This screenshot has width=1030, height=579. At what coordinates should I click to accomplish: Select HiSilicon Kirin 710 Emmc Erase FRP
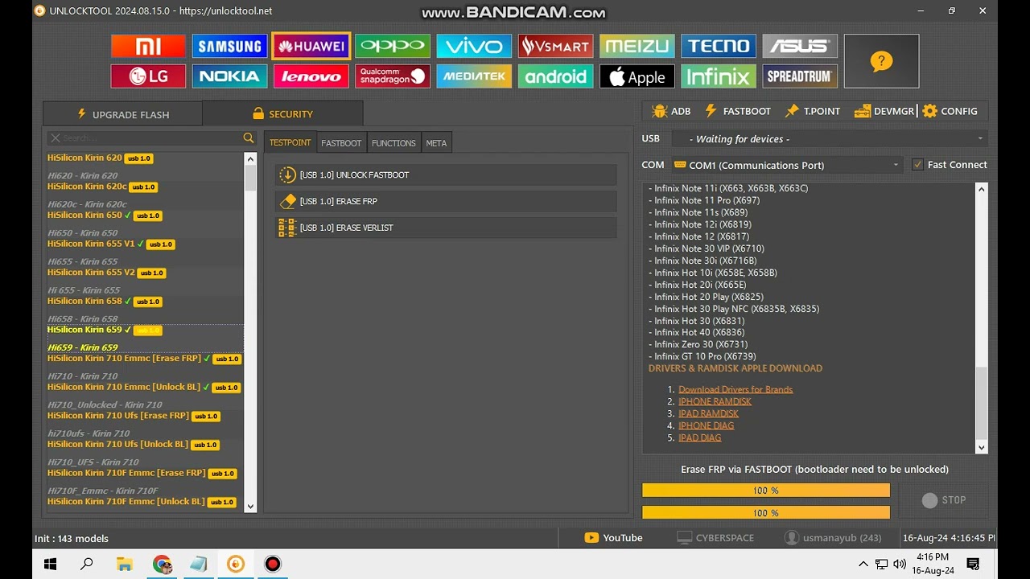pyautogui.click(x=124, y=359)
